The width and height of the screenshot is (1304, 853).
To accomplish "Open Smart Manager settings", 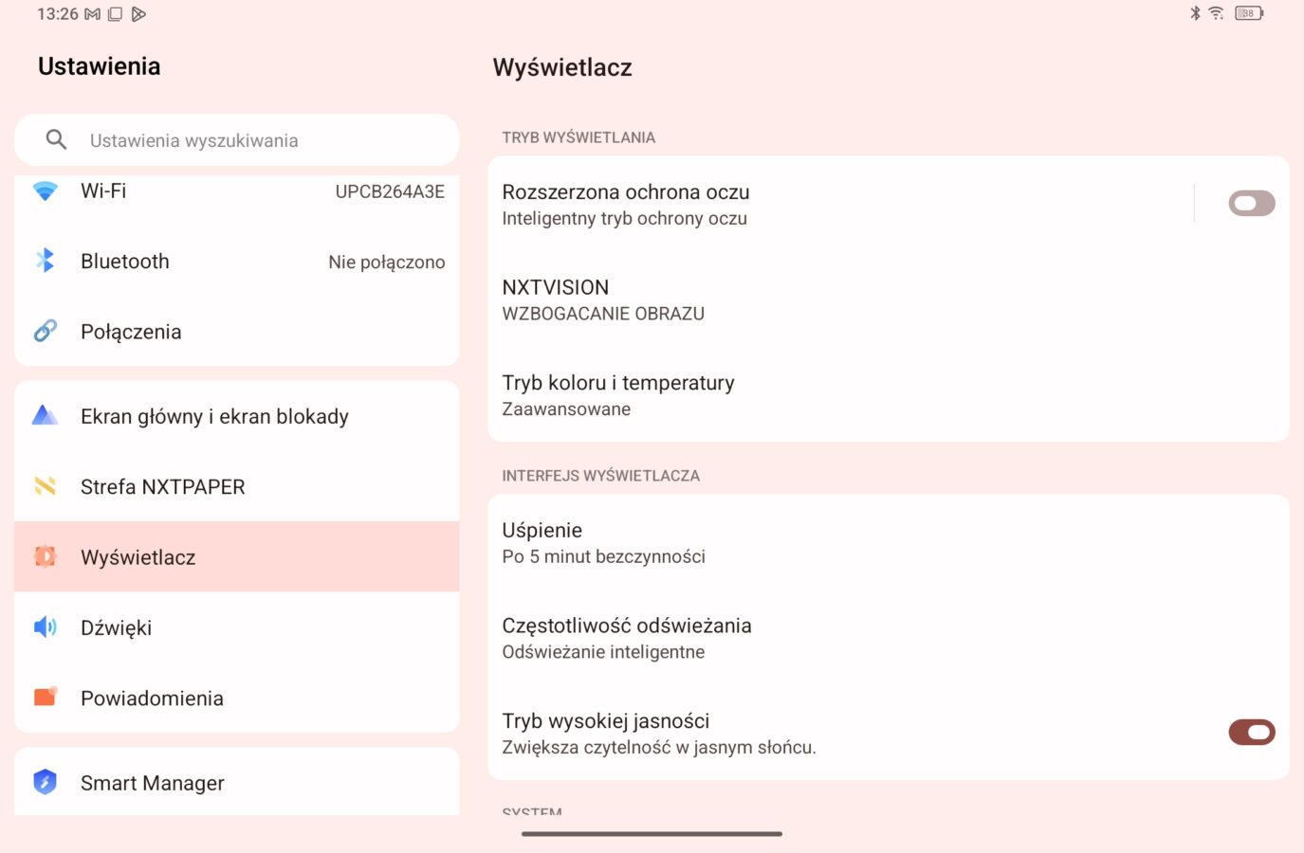I will pos(237,782).
